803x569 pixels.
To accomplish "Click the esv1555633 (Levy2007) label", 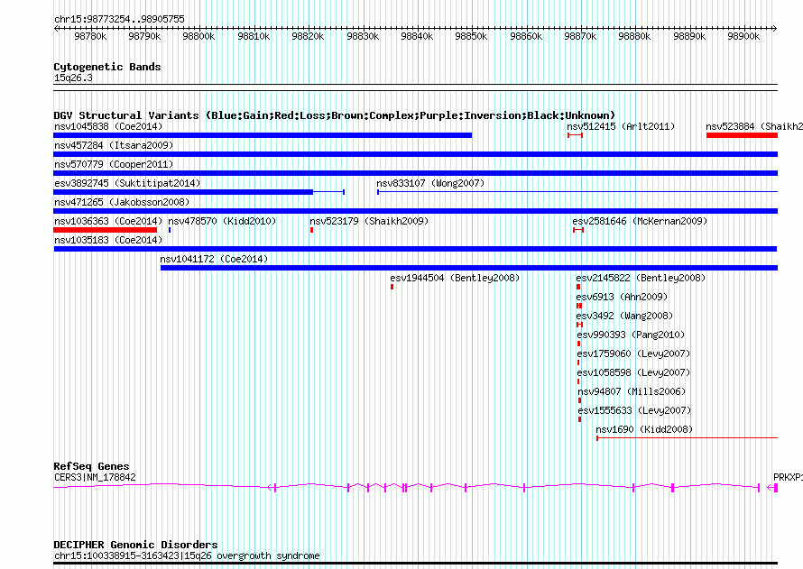I will [x=634, y=410].
